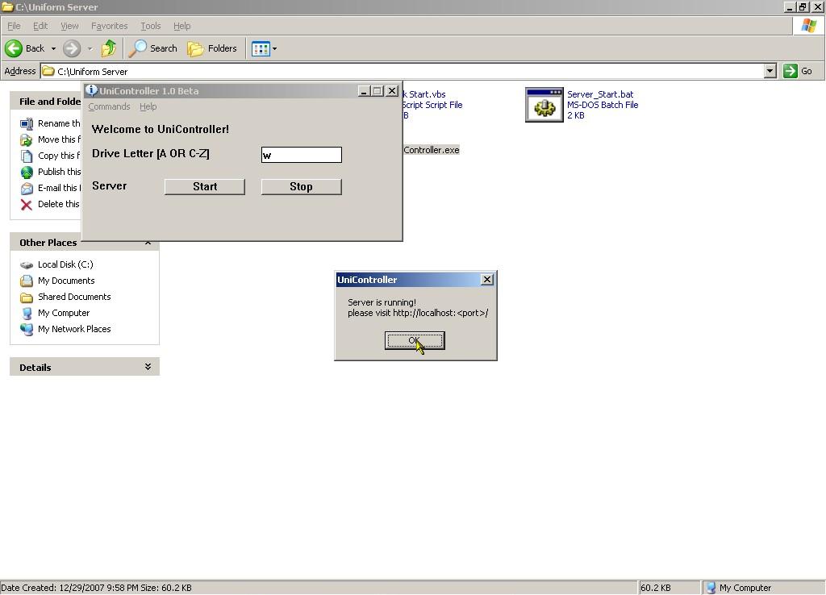The height and width of the screenshot is (595, 826).
Task: Open the My Network Places link
Action: 74,329
